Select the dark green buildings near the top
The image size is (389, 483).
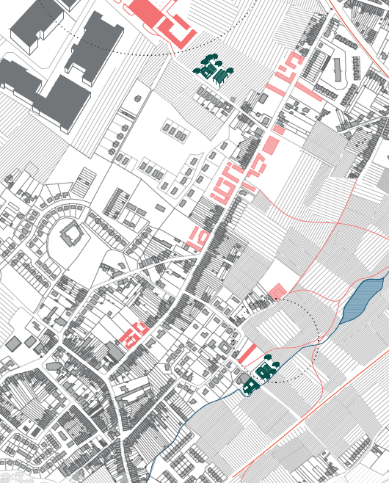(214, 70)
